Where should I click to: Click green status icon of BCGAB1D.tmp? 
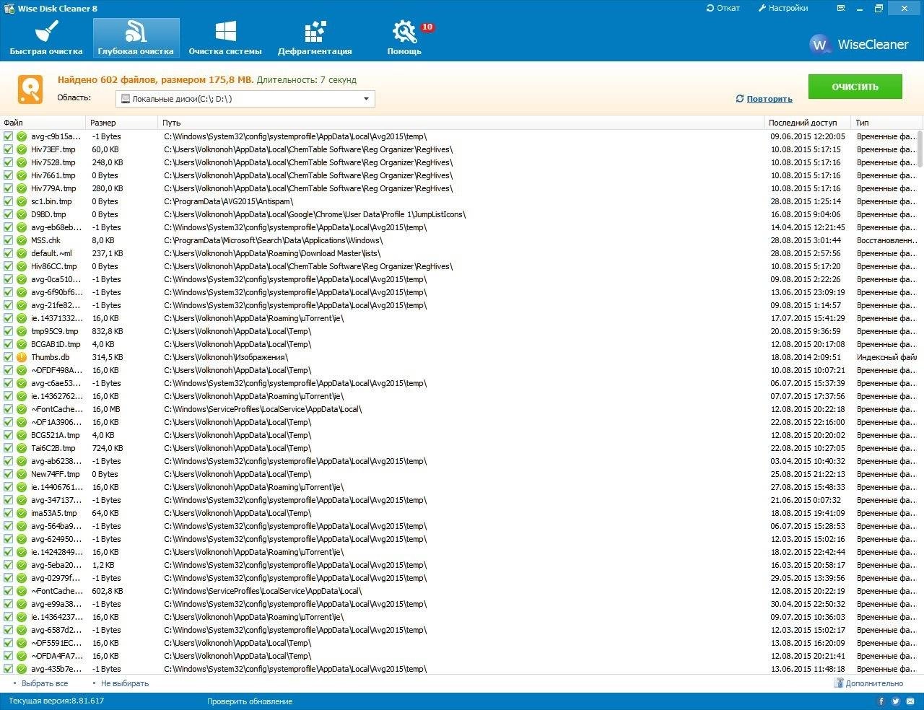22,344
